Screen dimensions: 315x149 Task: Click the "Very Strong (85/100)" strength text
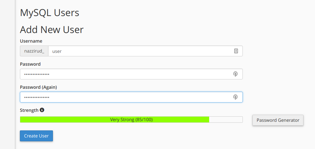point(132,120)
